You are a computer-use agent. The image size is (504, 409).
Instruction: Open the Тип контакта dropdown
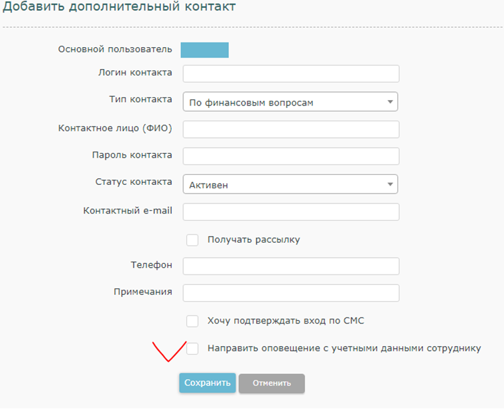290,102
